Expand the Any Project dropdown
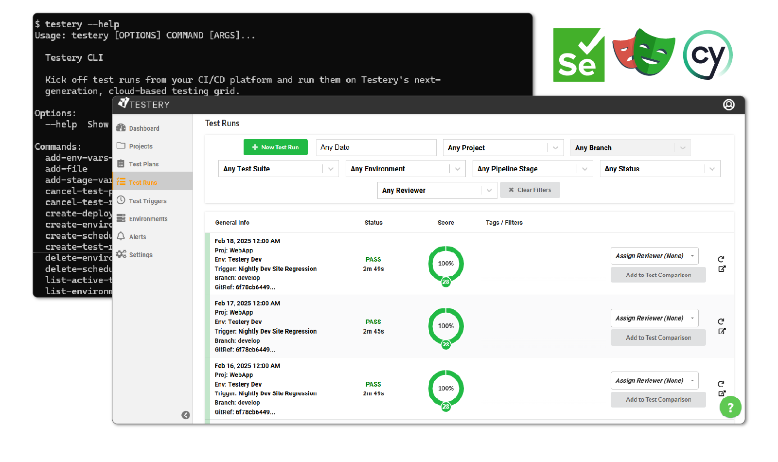 [503, 148]
